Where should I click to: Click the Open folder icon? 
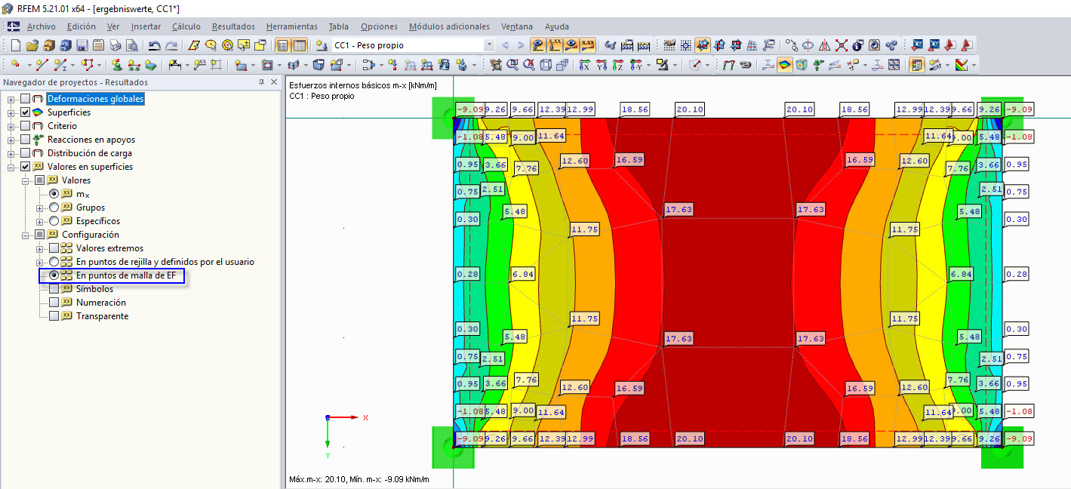pos(32,45)
